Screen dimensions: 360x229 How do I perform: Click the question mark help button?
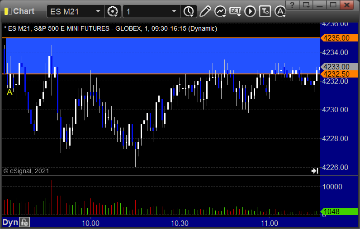tap(292, 5)
